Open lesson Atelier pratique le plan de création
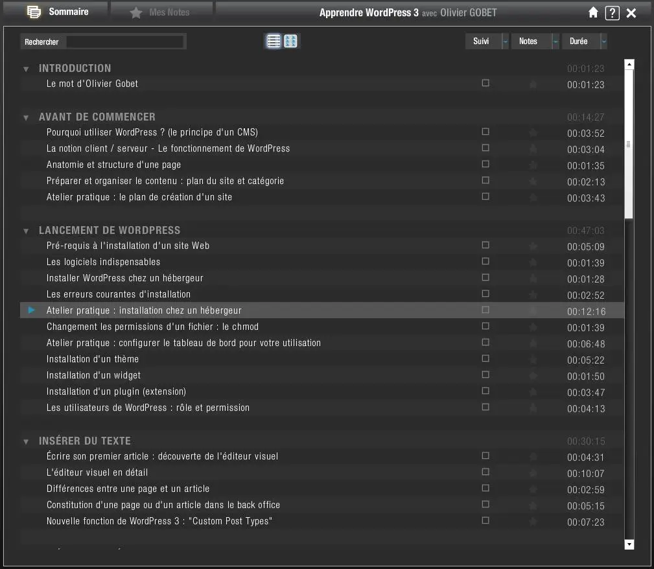The image size is (654, 569). point(139,197)
